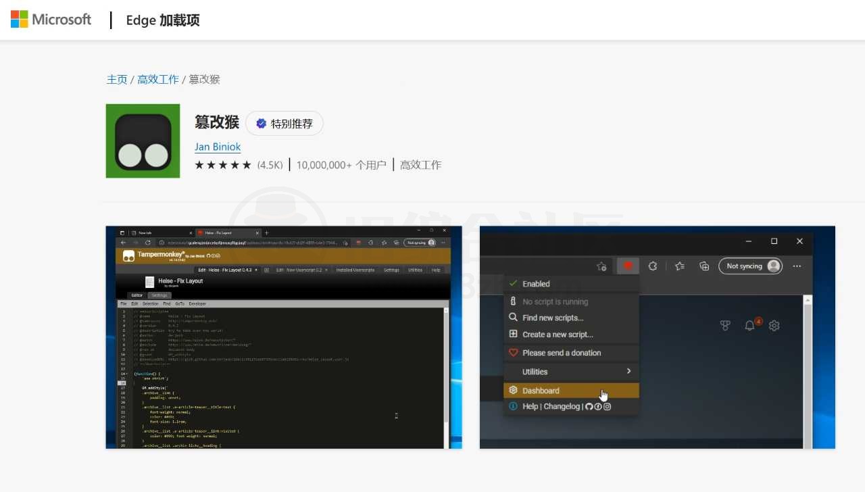The width and height of the screenshot is (865, 492).
Task: Select the New tab browser tab in left screenshot
Action: [x=162, y=232]
